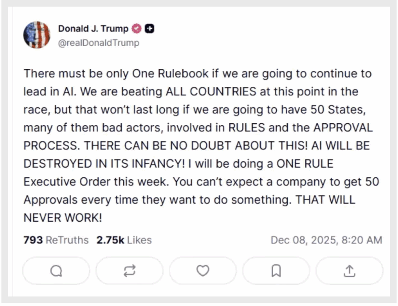View the 793 ReTruths list

[56, 240]
